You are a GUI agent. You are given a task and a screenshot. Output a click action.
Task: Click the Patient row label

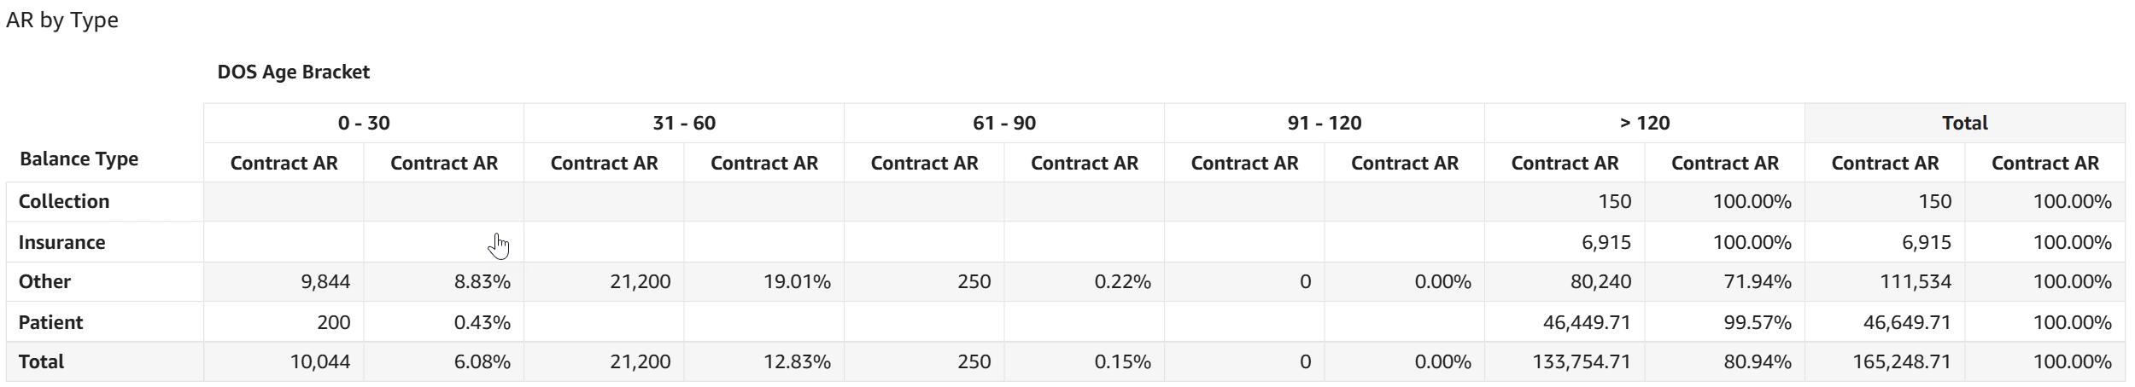(x=50, y=323)
